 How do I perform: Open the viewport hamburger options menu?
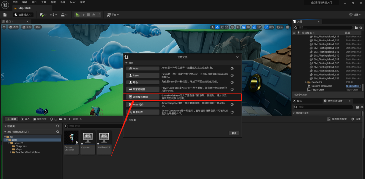click(x=4, y=27)
